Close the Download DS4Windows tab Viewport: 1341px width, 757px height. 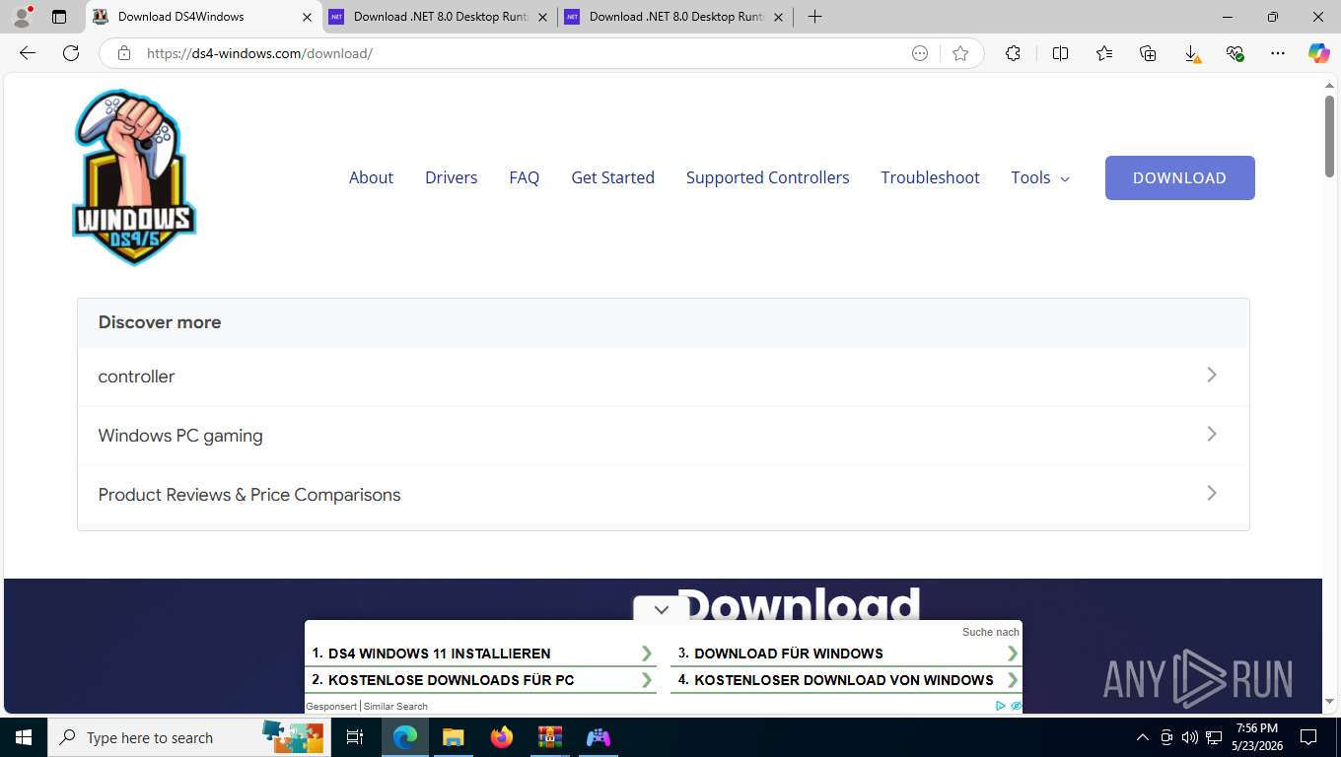tap(307, 17)
